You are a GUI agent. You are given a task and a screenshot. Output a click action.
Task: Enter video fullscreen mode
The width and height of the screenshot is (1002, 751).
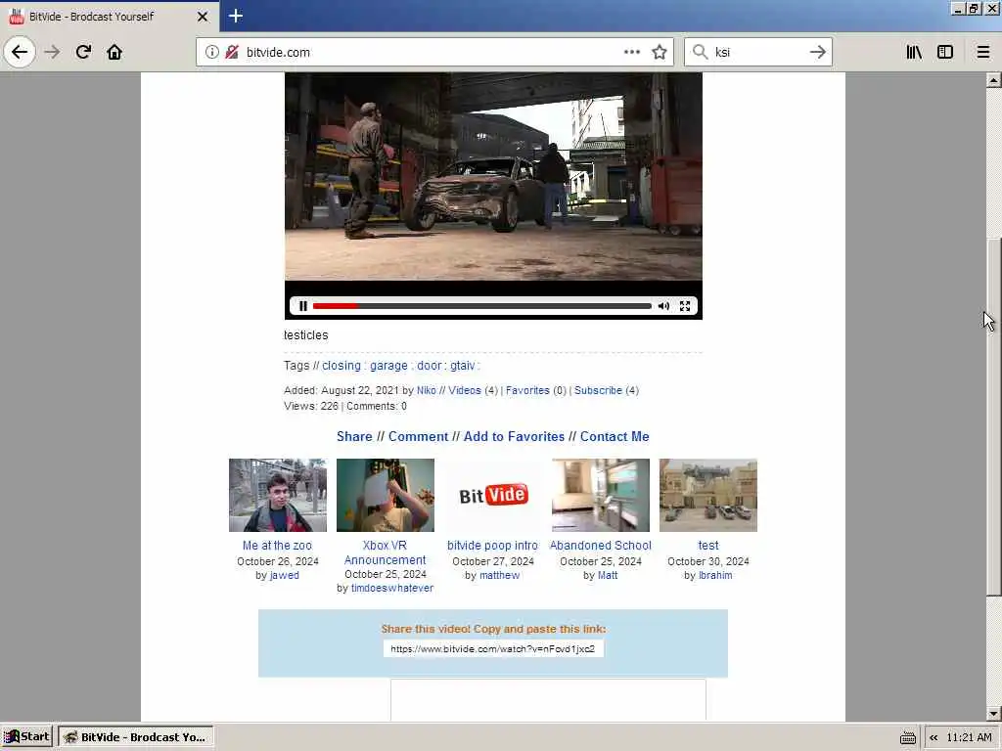pos(684,306)
